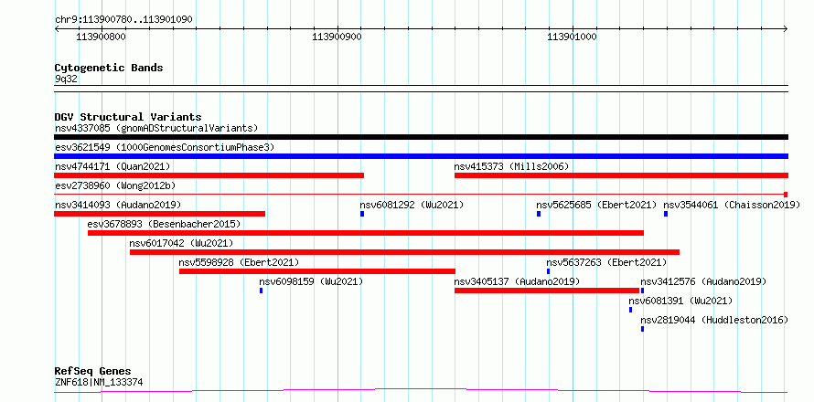Click the nsv3405137 (Audano2019) label
This screenshot has width=814, height=402.
[x=517, y=281]
